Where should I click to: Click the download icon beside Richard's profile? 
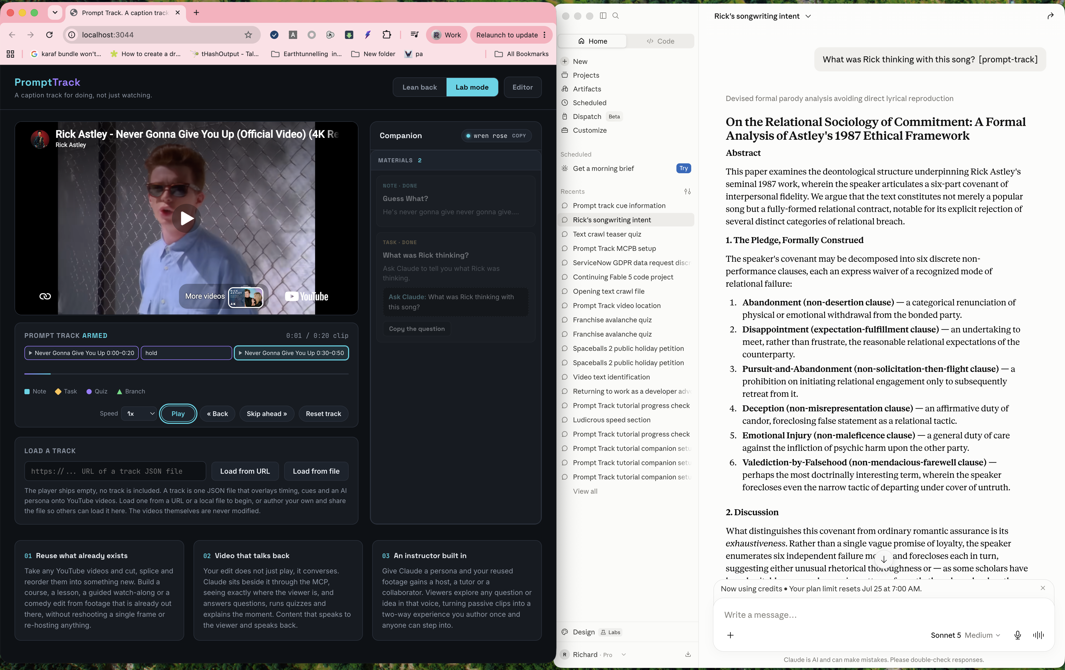[x=688, y=654]
